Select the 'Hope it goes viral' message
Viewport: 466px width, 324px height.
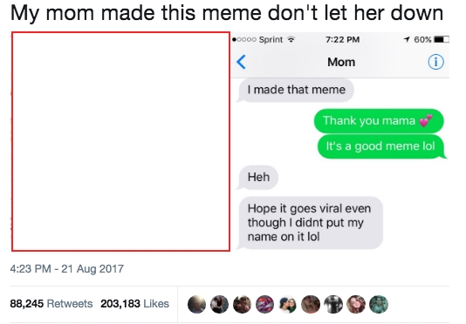[x=310, y=222]
